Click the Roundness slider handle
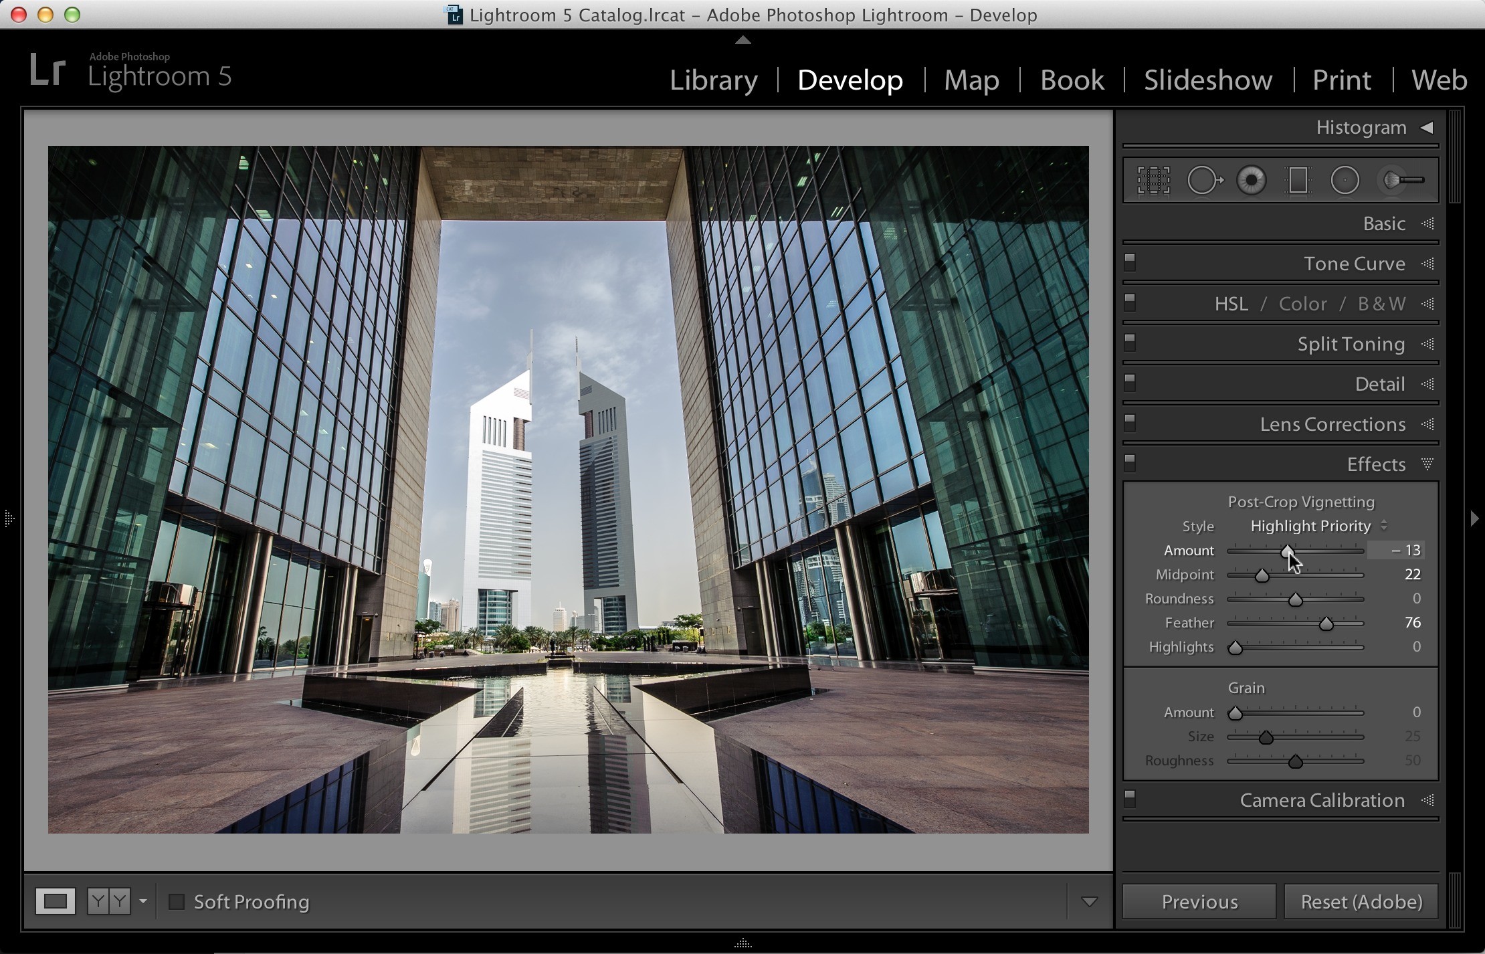 [x=1295, y=599]
